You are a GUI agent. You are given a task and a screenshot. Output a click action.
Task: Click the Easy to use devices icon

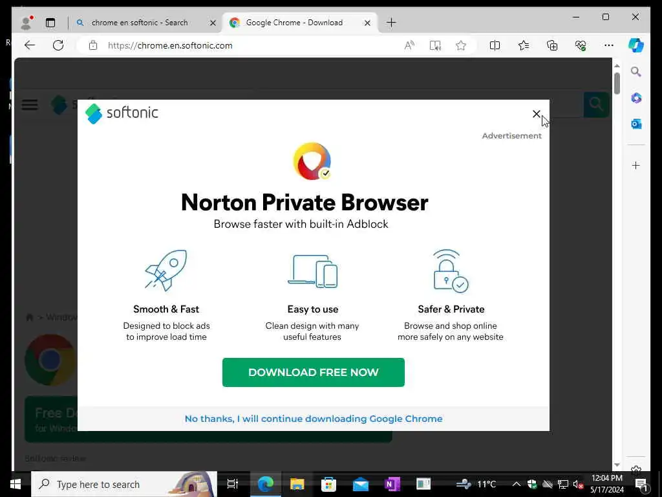pyautogui.click(x=312, y=271)
